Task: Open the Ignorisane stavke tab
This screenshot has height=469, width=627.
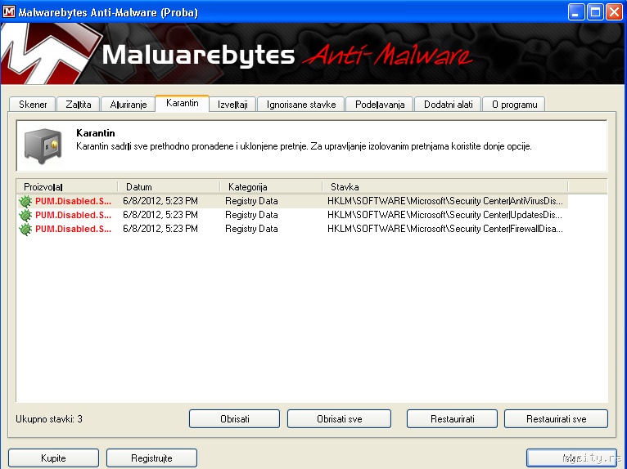Action: pyautogui.click(x=301, y=105)
